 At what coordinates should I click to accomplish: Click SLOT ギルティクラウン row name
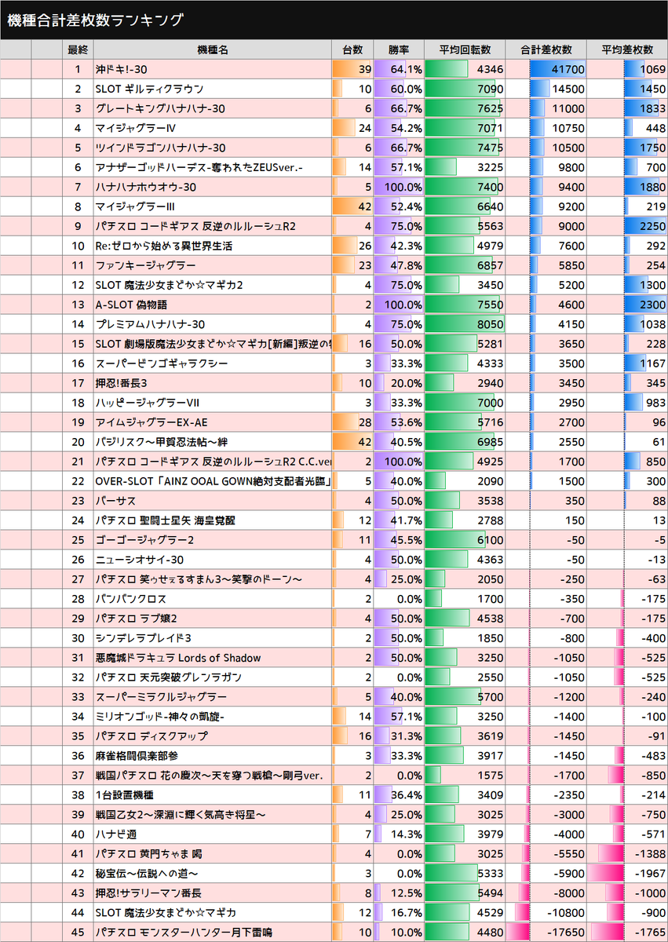pyautogui.click(x=149, y=89)
